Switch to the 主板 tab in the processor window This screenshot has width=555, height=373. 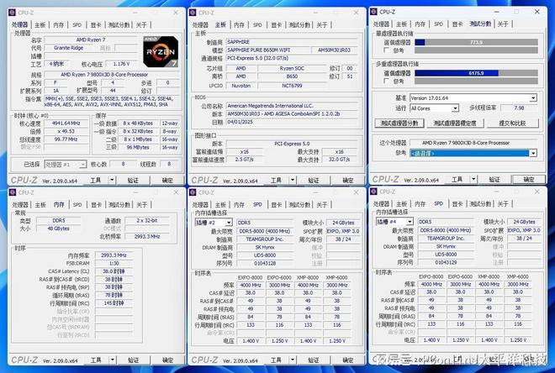pyautogui.click(x=40, y=25)
